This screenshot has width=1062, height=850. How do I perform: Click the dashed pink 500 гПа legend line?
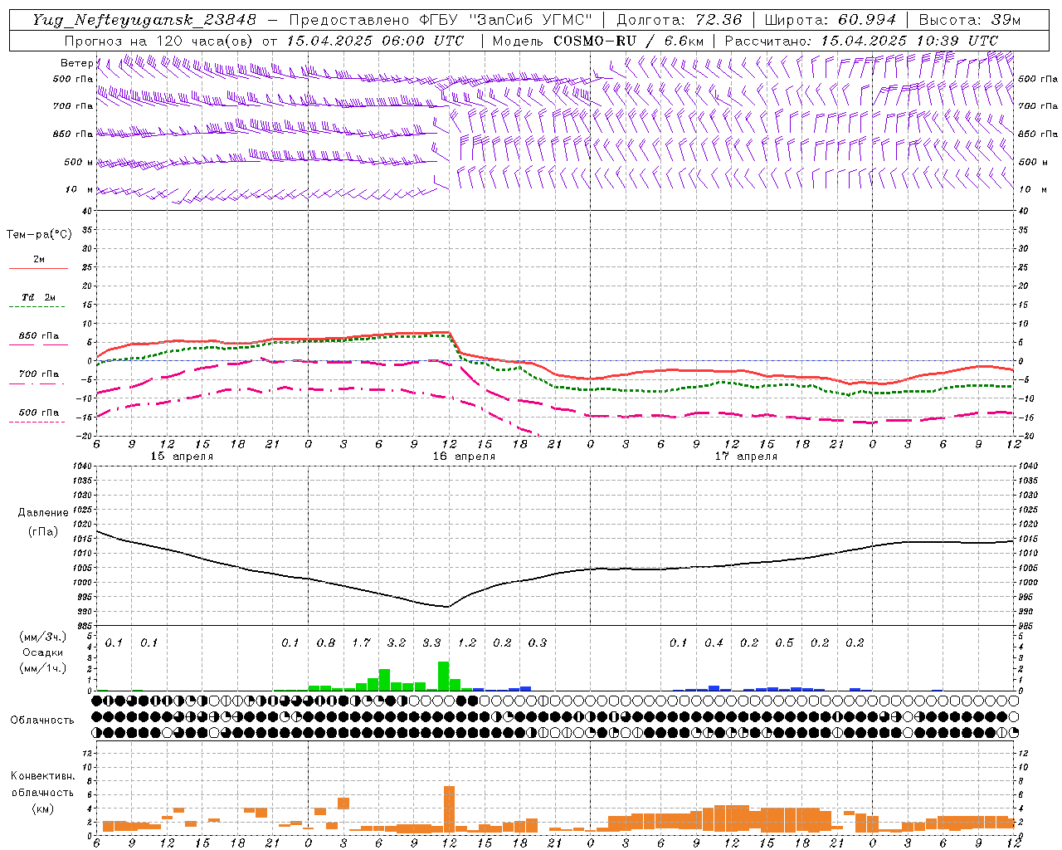38,422
